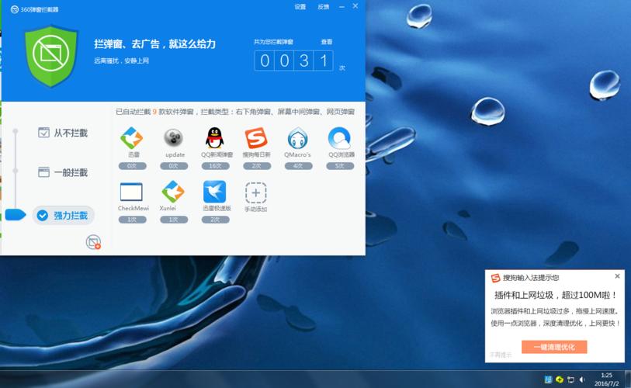Click the subtitle 远离骚扰，安静上网

122,61
